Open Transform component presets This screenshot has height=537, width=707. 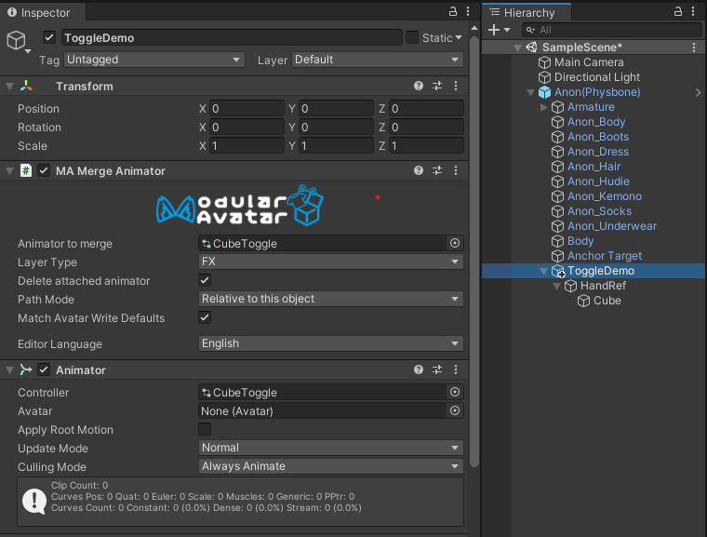(437, 86)
